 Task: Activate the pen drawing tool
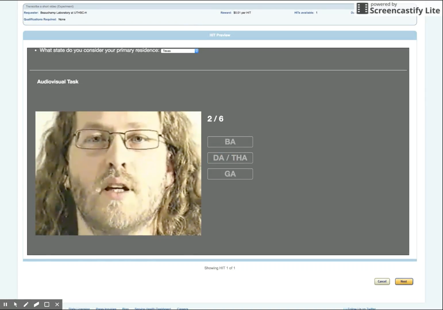click(x=26, y=305)
